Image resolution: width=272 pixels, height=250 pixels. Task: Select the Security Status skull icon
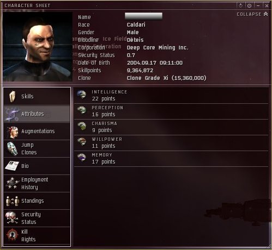click(12, 218)
